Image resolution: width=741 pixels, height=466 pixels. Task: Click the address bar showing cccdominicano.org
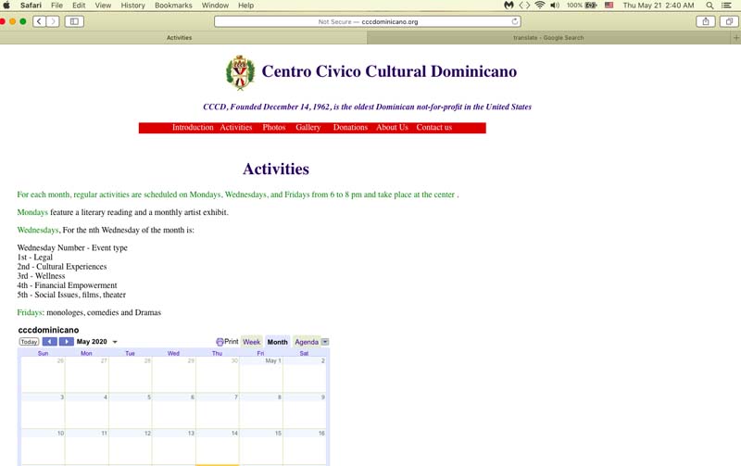click(368, 21)
